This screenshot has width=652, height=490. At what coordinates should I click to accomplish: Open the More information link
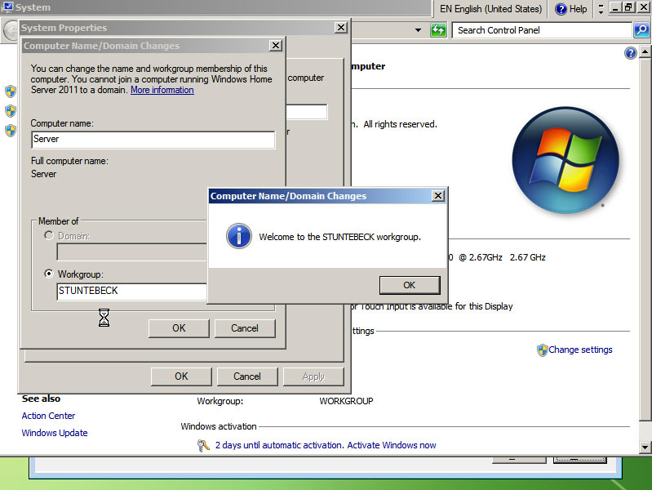tap(162, 90)
